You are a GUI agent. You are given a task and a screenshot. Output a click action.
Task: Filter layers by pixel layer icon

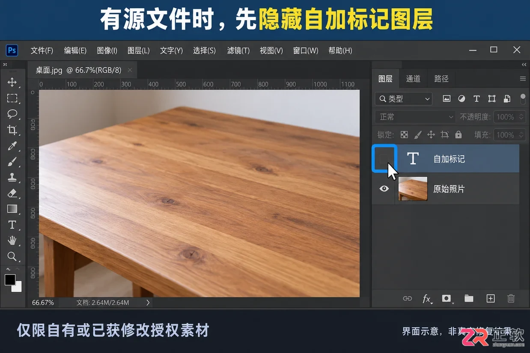click(447, 99)
